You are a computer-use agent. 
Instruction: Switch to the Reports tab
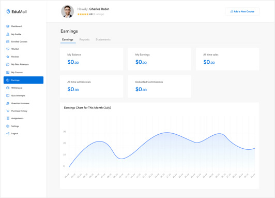click(x=84, y=39)
